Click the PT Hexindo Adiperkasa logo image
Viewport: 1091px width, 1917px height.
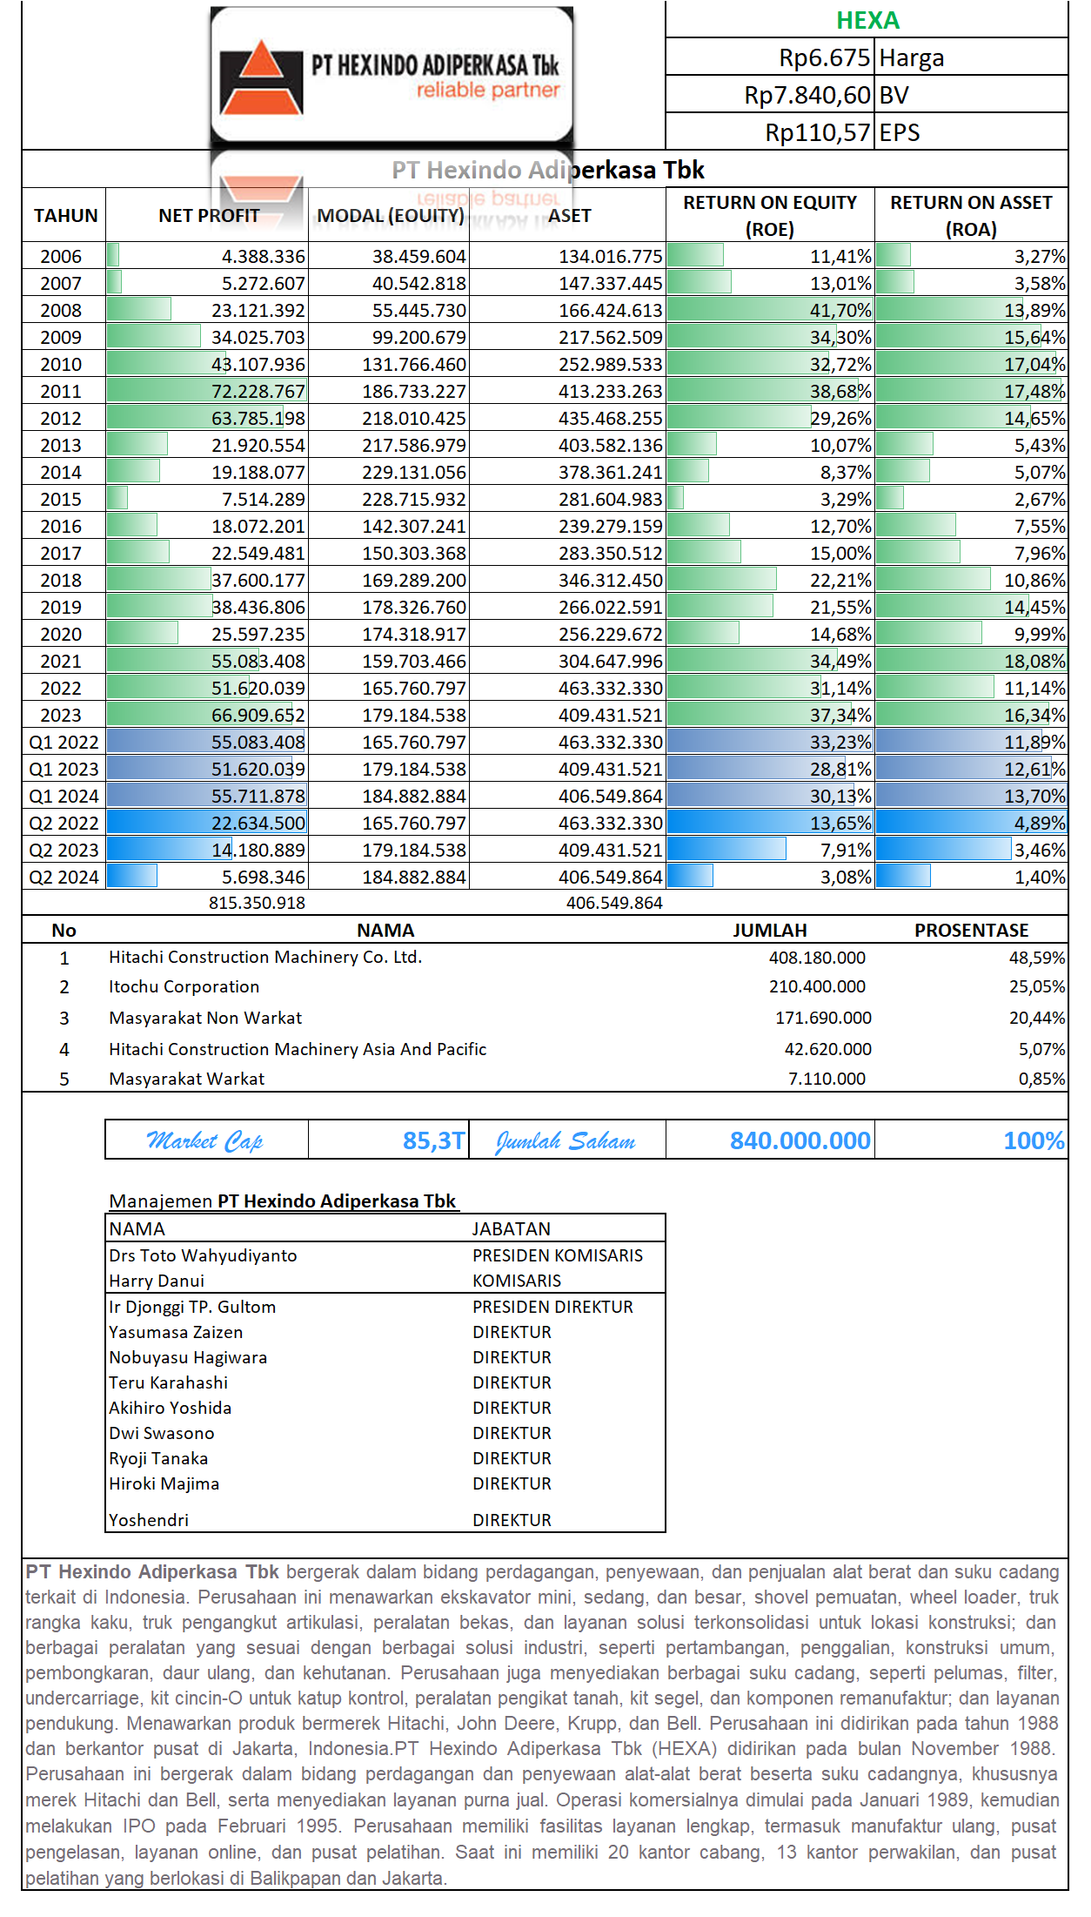pos(392,76)
